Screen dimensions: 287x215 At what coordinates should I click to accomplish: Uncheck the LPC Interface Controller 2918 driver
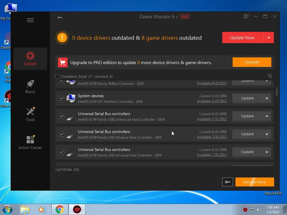click(x=62, y=98)
